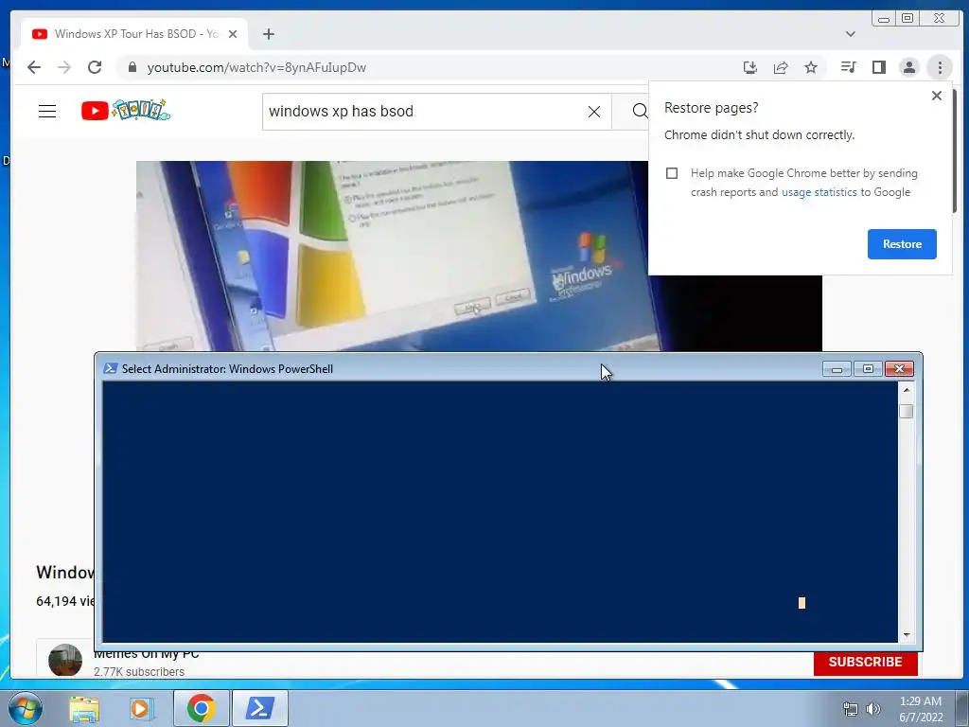Screen dimensions: 969x727
Task: Go back to the previous page in Chrome
Action: click(x=34, y=67)
